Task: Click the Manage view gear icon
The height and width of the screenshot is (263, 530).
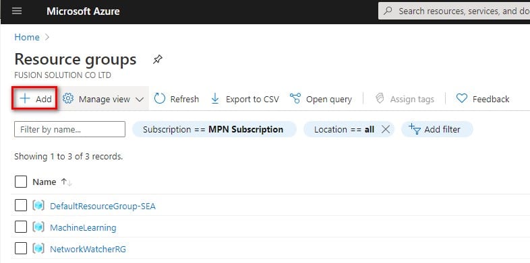Action: tap(68, 98)
